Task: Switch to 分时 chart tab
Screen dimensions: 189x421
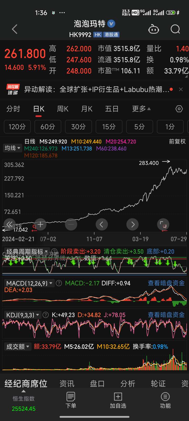Action: pyautogui.click(x=13, y=109)
